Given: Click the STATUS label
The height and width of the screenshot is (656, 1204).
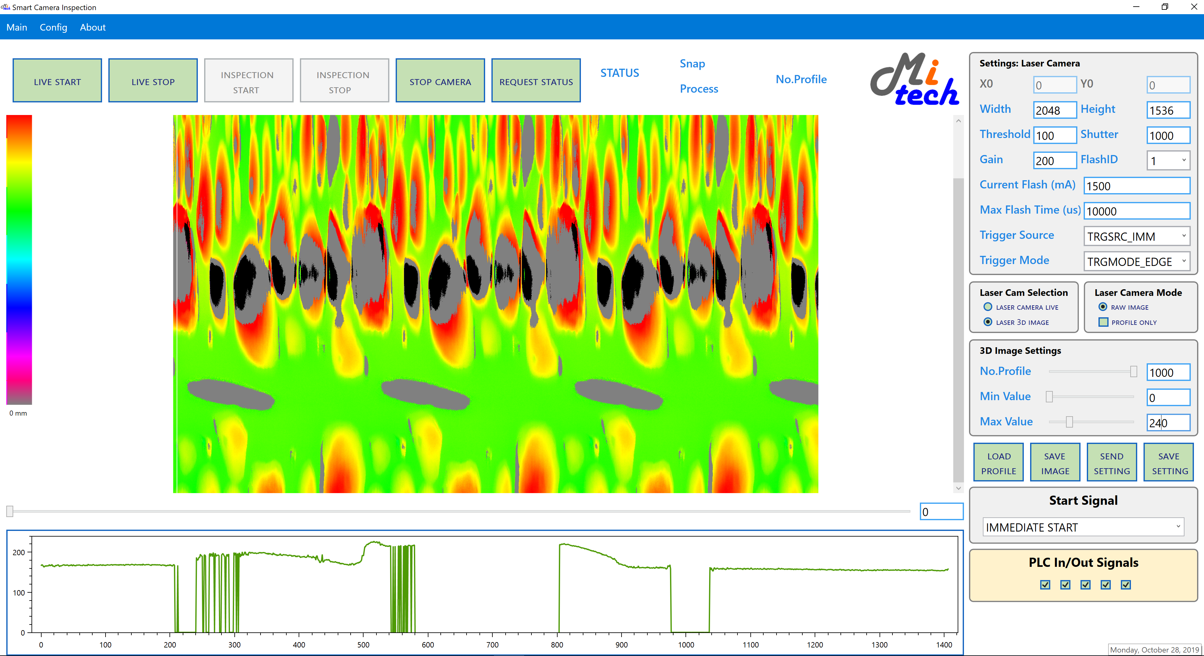Looking at the screenshot, I should (x=619, y=73).
